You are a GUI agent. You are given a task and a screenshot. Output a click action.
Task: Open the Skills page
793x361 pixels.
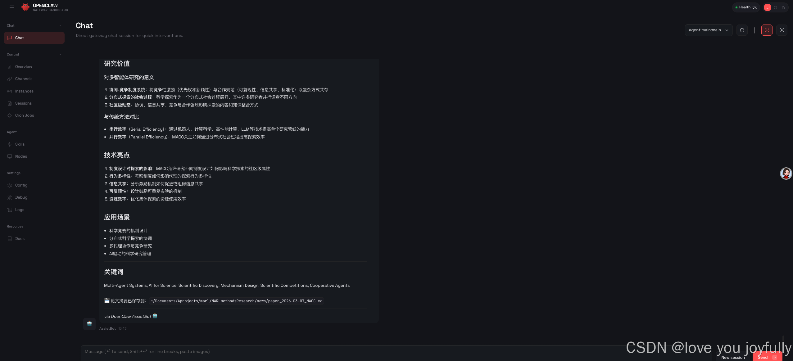coord(20,144)
